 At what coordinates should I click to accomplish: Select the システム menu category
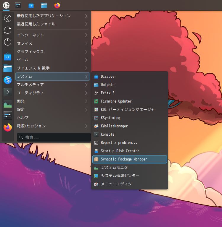click(52, 77)
